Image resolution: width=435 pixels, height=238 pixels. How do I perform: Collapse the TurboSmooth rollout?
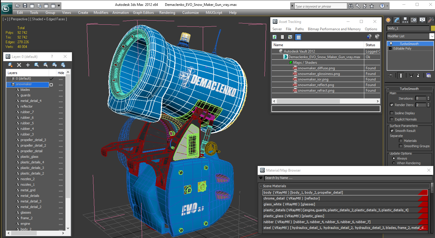pyautogui.click(x=388, y=89)
